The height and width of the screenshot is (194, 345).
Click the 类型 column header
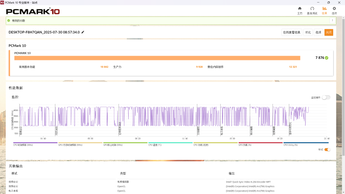point(123,173)
